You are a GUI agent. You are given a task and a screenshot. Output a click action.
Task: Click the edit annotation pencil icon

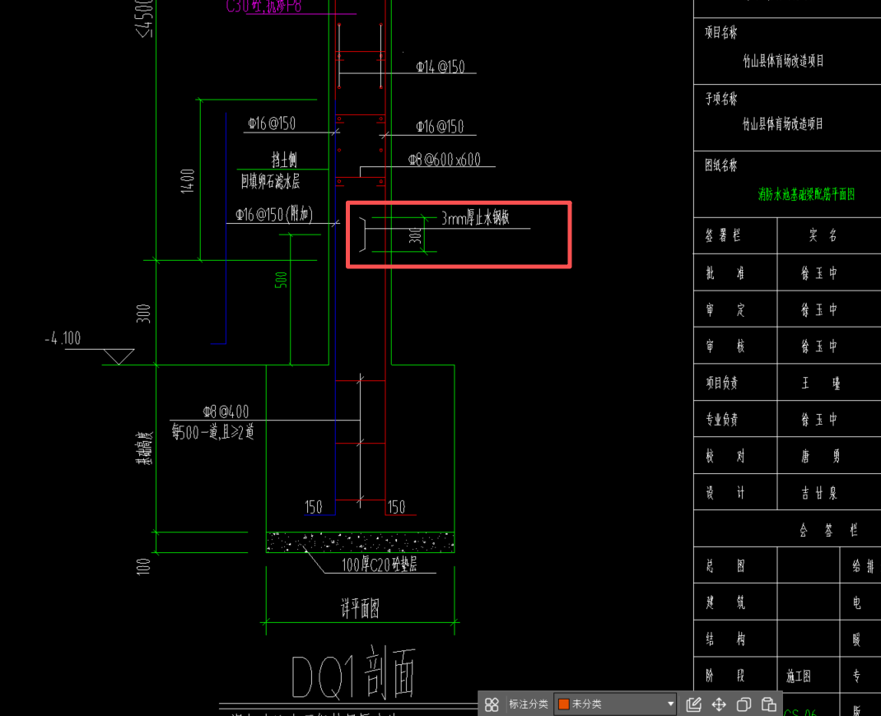(694, 704)
